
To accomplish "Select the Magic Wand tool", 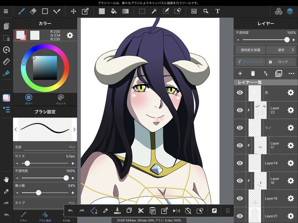I will 154,11.
